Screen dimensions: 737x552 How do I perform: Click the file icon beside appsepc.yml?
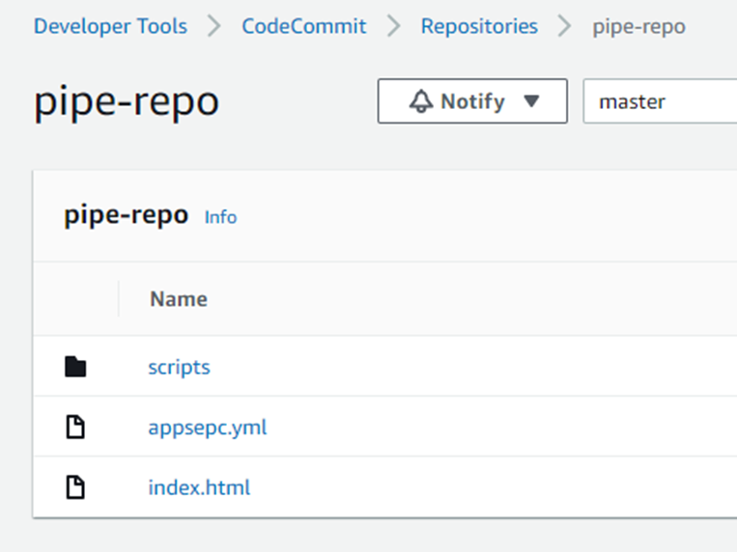pyautogui.click(x=75, y=427)
